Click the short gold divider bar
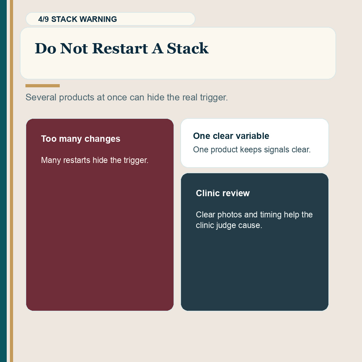 pyautogui.click(x=42, y=86)
